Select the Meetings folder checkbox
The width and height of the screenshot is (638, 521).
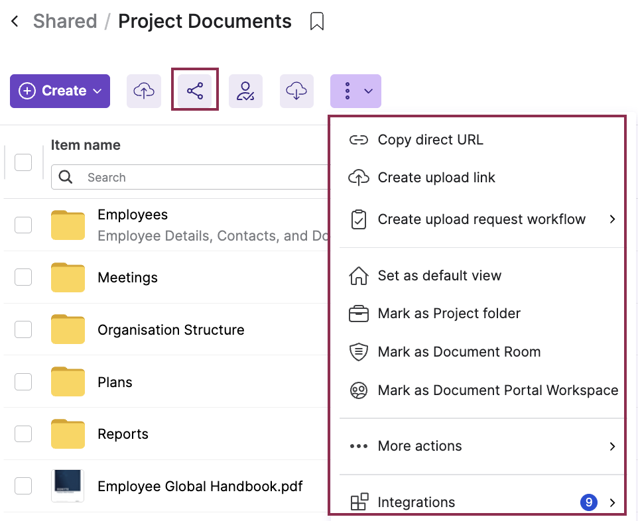pos(23,277)
